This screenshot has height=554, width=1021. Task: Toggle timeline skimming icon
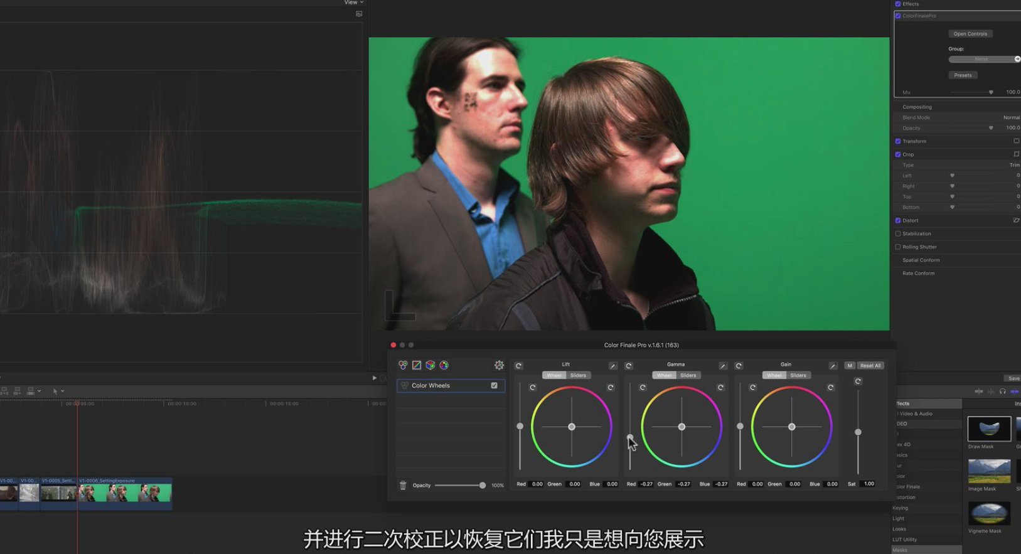[979, 391]
